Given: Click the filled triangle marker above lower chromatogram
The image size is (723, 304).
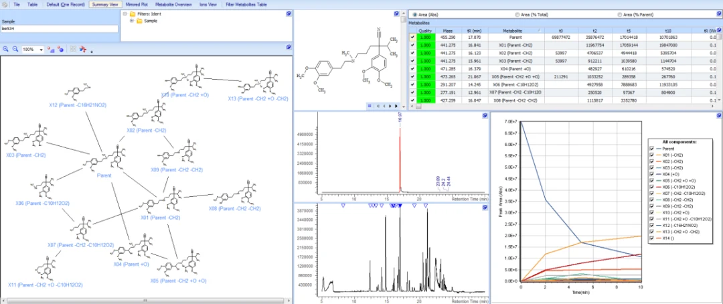Looking at the screenshot, I should (400, 206).
